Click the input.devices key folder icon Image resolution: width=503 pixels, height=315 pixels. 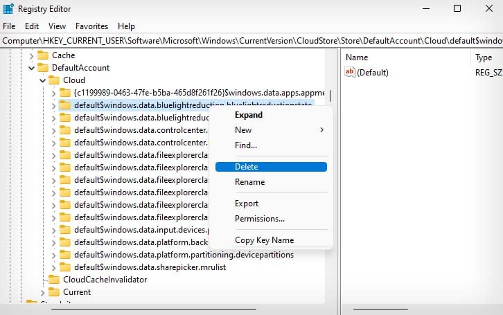tap(65, 229)
